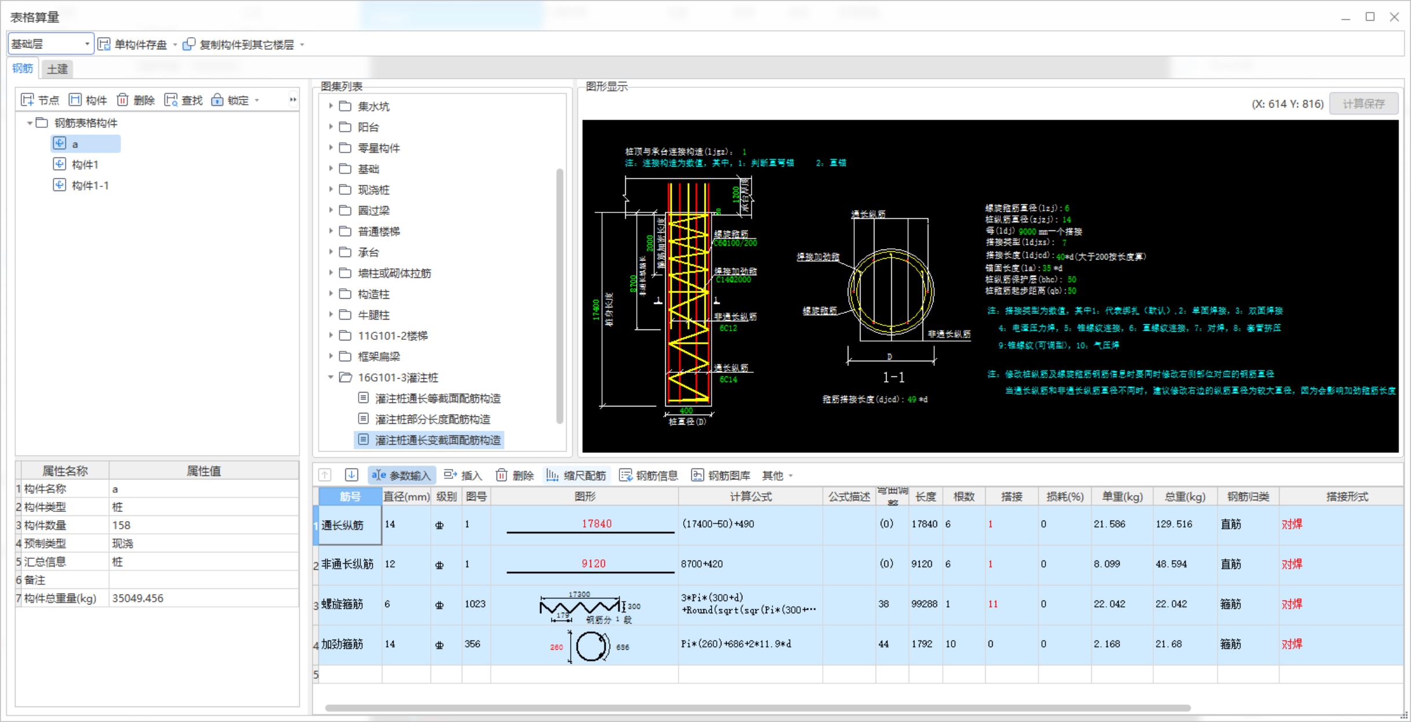Click the 属性值 column header
This screenshot has width=1411, height=722.
203,471
